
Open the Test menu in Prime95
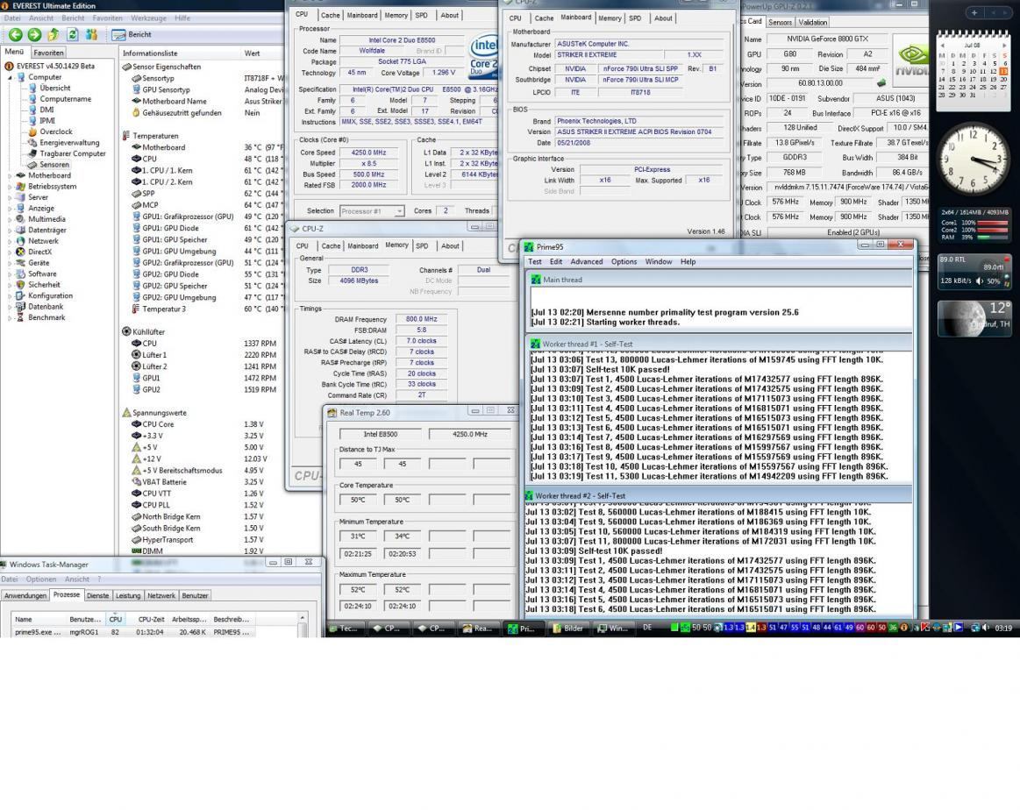tap(535, 262)
